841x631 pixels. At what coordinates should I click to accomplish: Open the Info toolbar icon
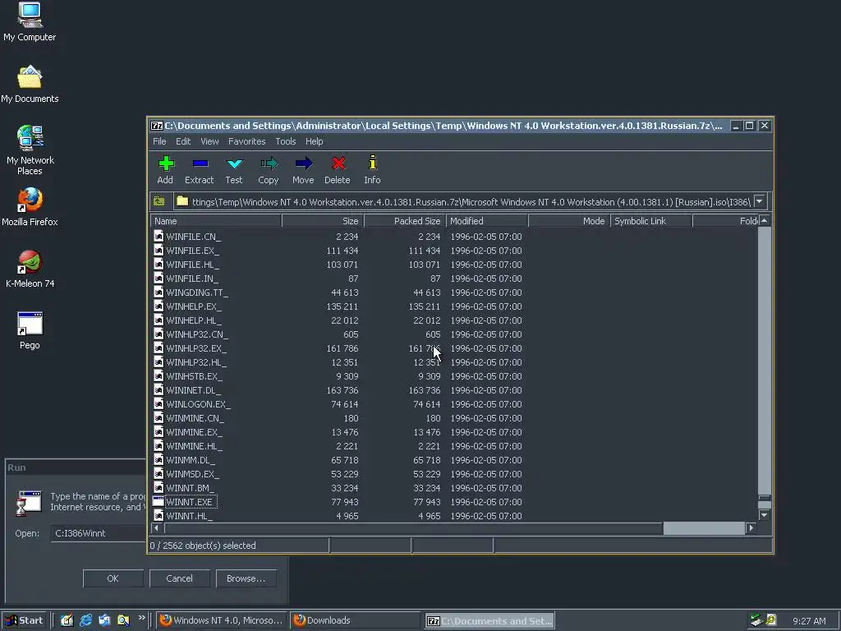point(372,162)
